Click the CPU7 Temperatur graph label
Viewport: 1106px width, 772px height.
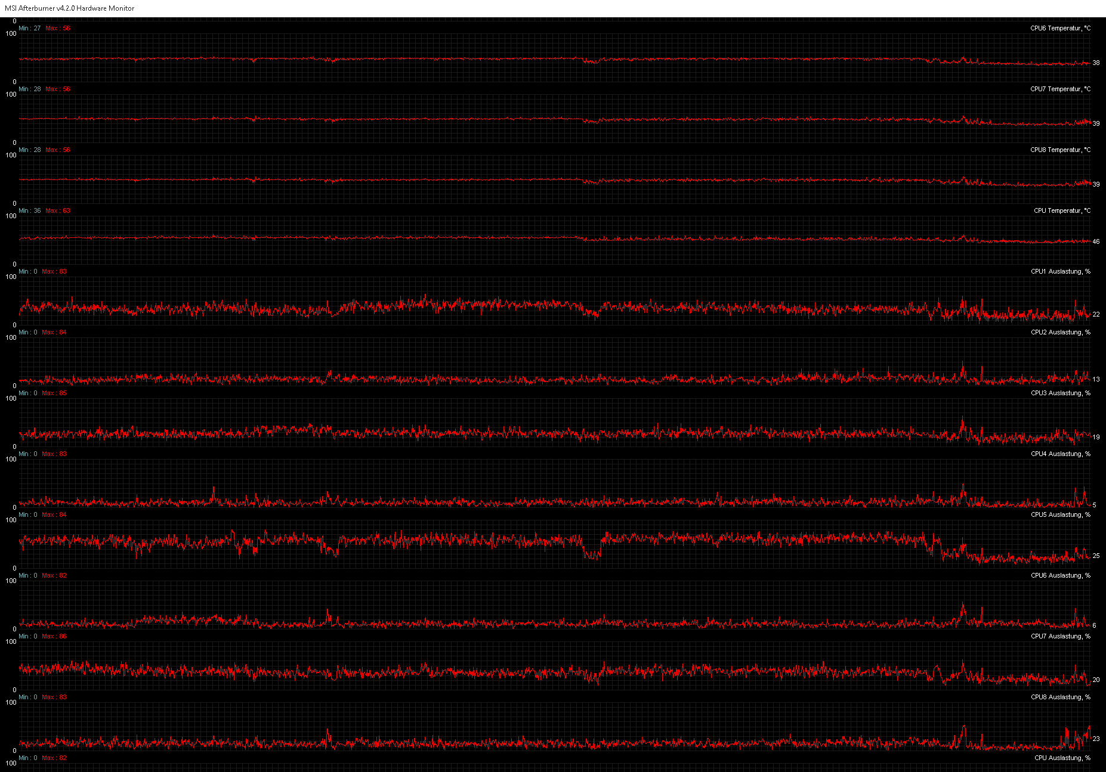coord(1060,89)
